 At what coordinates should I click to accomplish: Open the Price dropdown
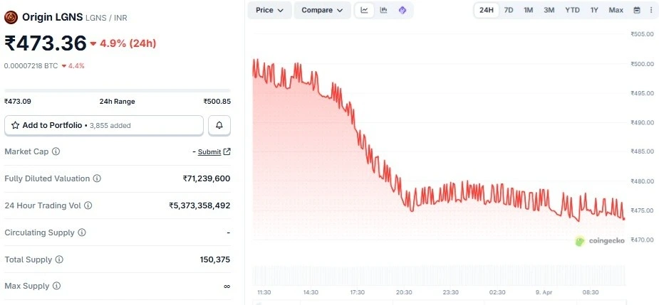(269, 10)
